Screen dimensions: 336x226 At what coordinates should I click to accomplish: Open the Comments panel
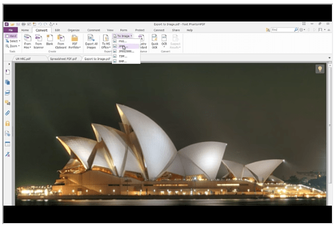8,103
